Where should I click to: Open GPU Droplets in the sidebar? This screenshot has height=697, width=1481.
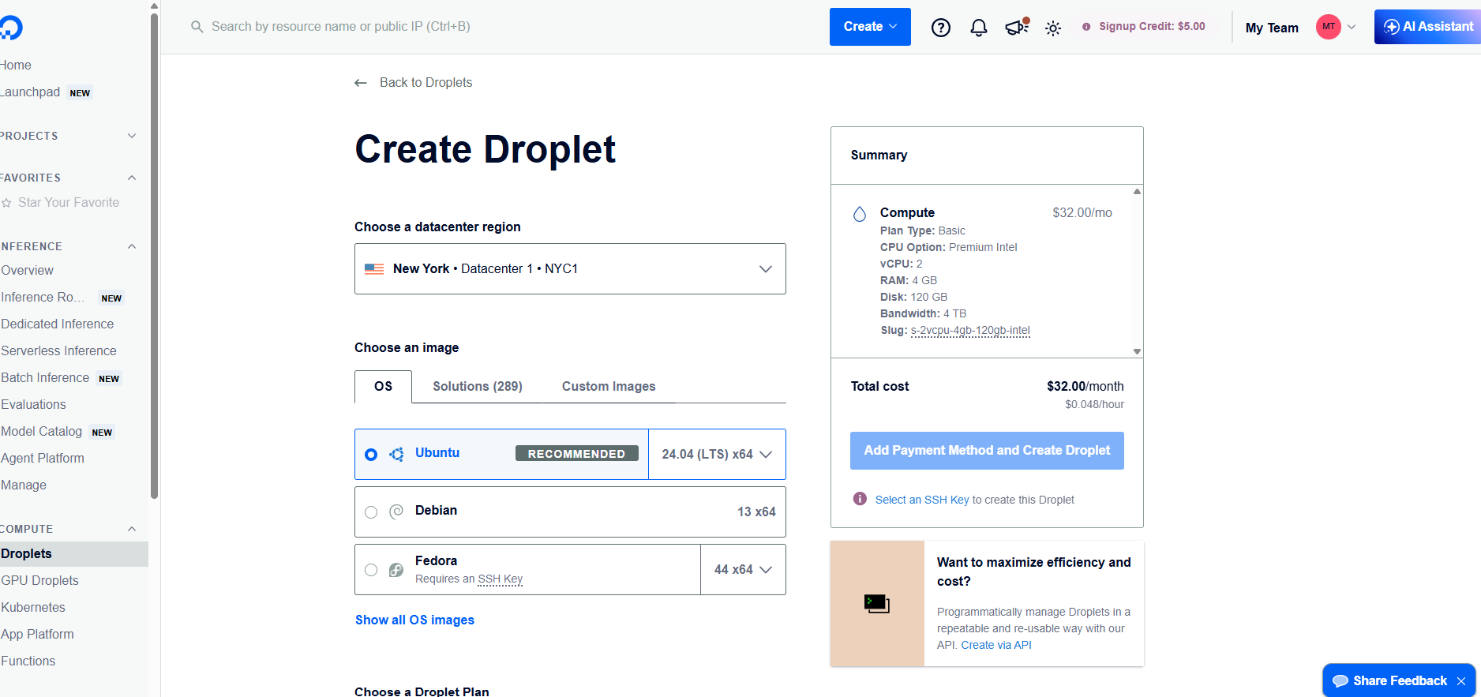[40, 581]
